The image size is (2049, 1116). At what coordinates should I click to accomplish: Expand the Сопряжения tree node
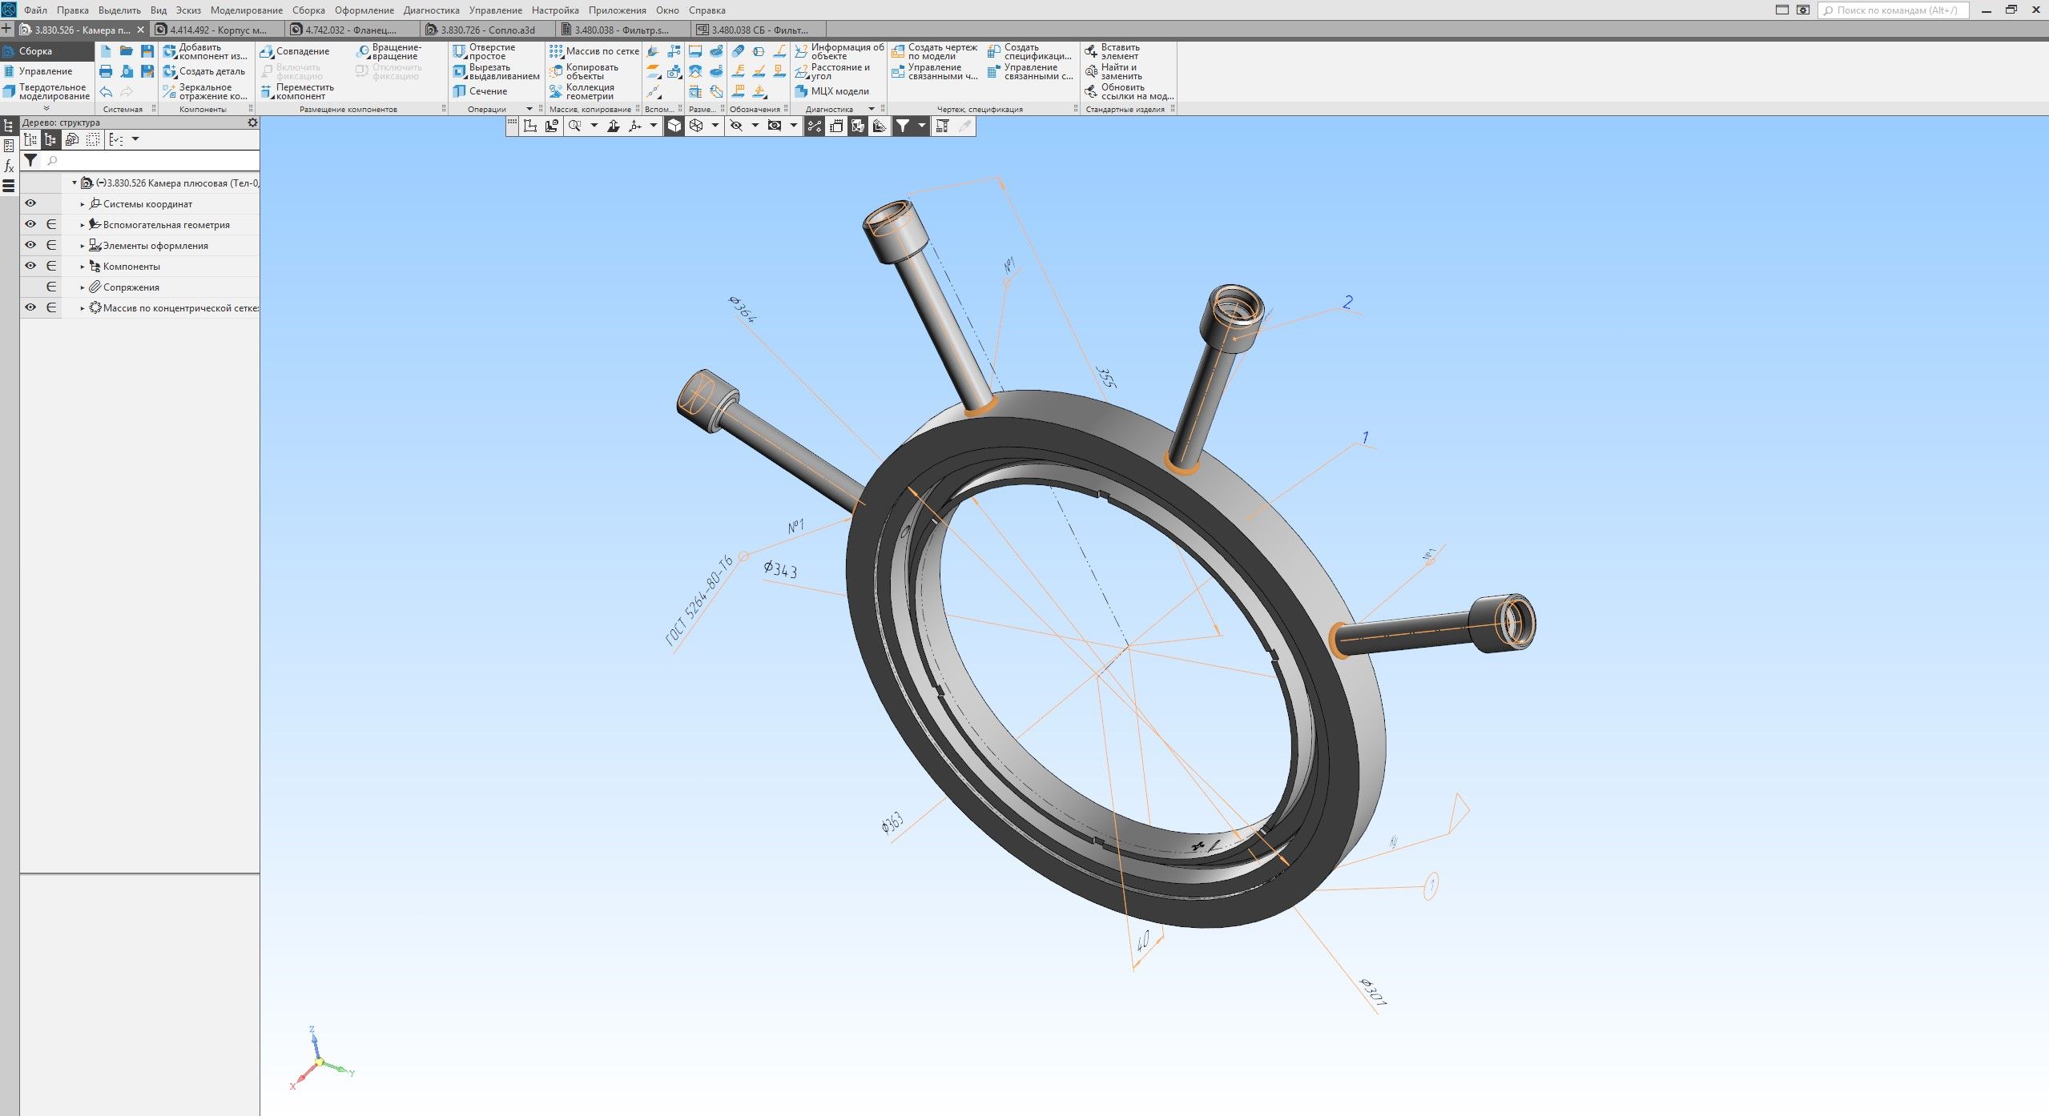tap(82, 287)
